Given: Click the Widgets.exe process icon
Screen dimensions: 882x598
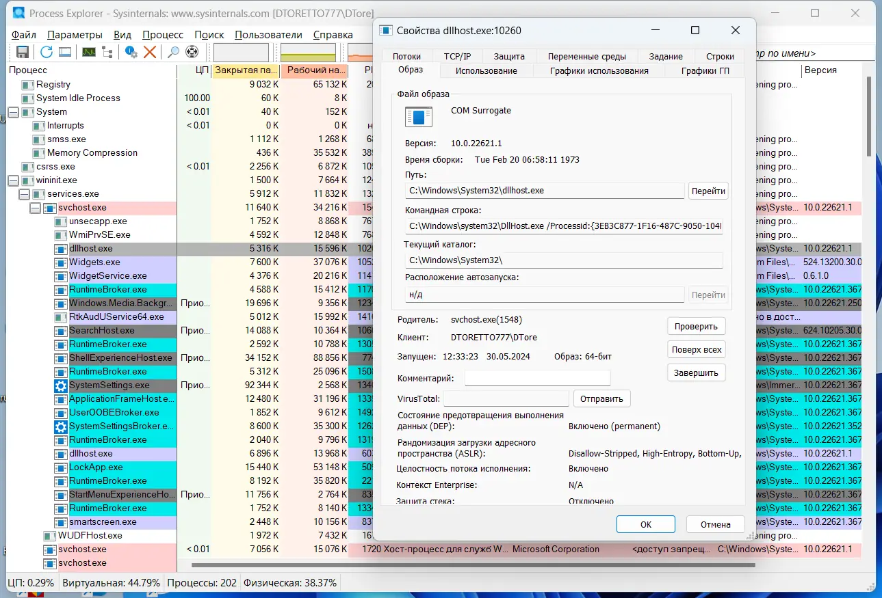Looking at the screenshot, I should coord(60,262).
